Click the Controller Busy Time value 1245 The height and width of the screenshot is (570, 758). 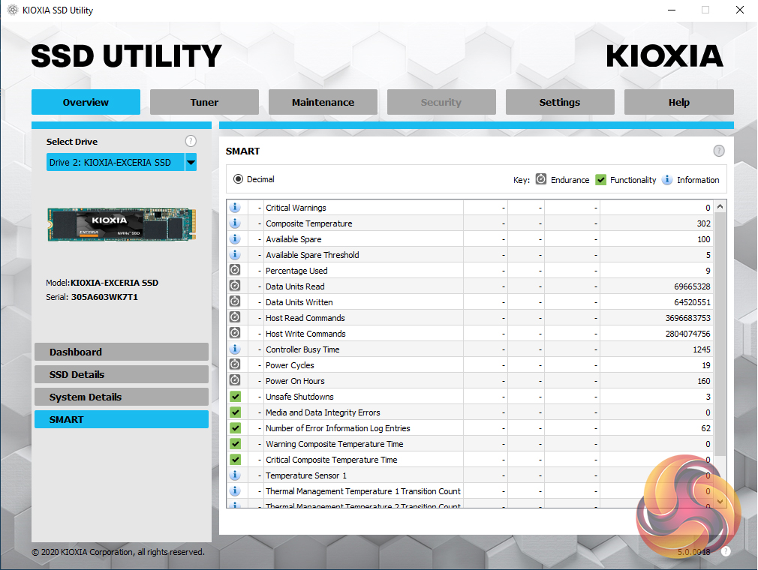(702, 349)
